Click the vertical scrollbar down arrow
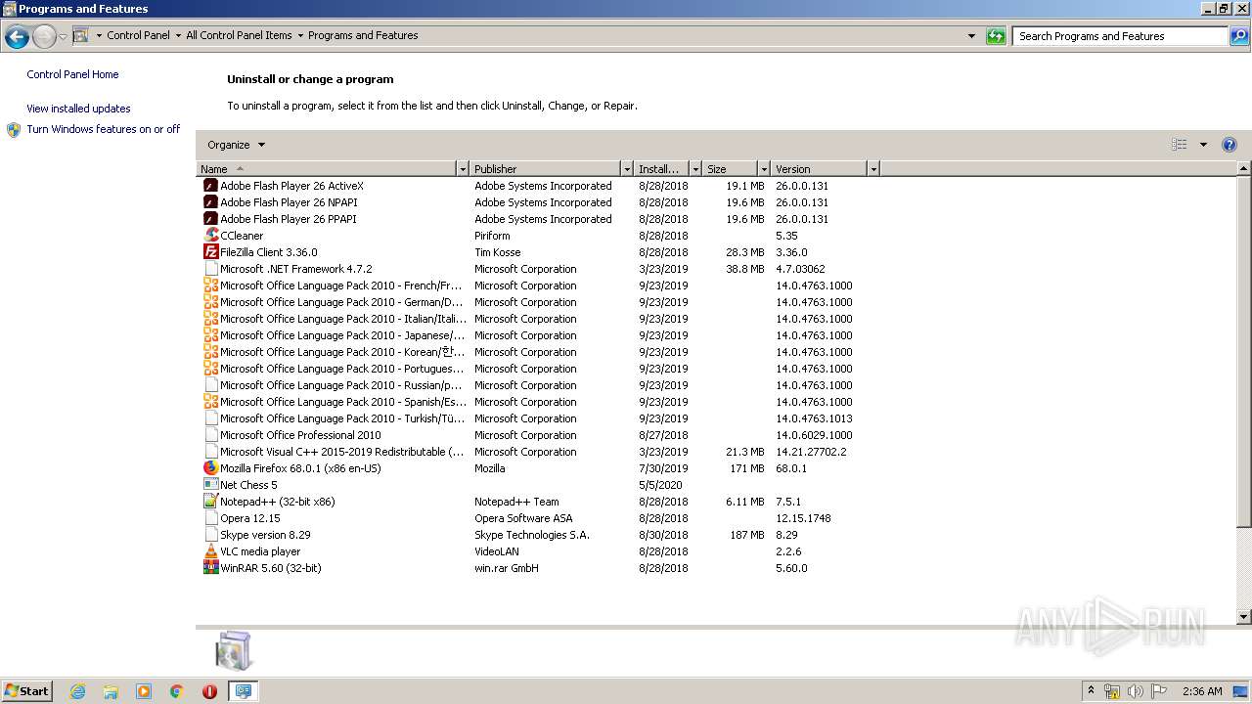Screen dimensions: 1252x704 1244,617
